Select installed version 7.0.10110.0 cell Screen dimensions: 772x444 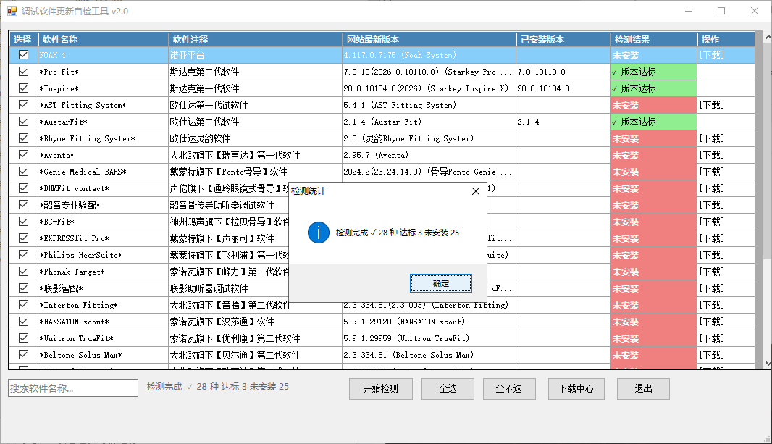(x=563, y=72)
